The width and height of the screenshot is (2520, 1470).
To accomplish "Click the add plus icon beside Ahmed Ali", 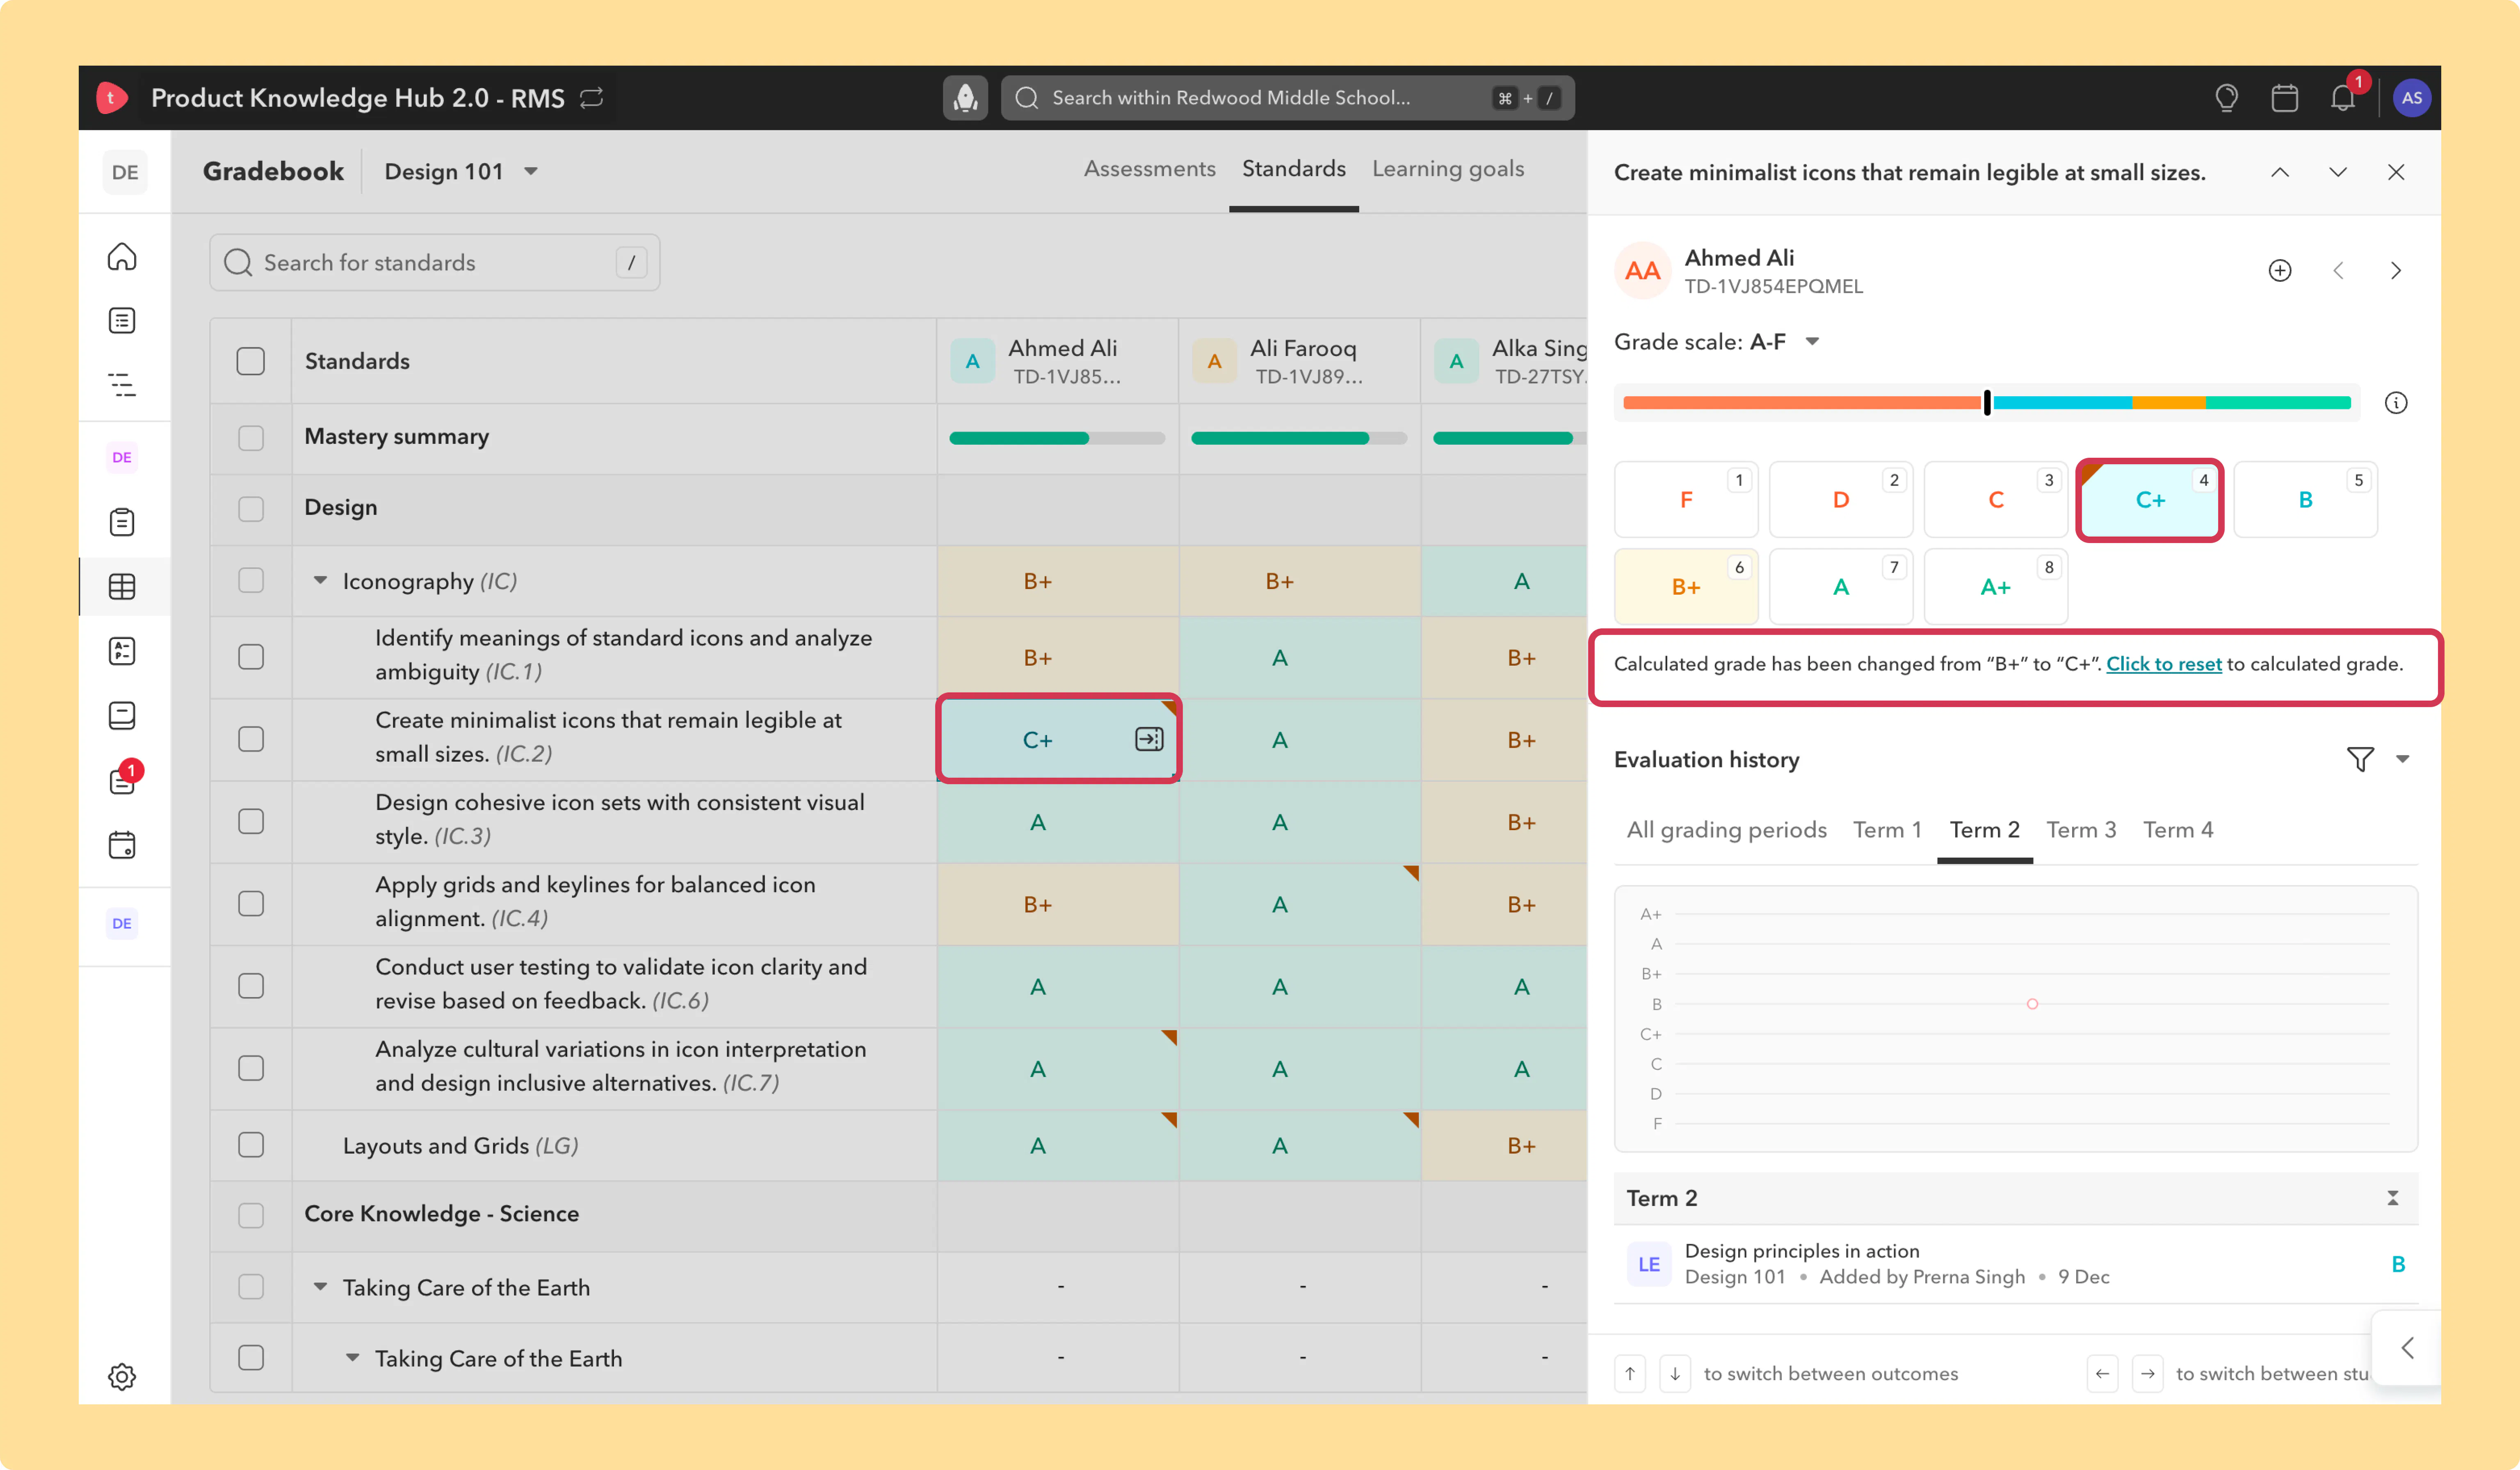I will (x=2280, y=271).
